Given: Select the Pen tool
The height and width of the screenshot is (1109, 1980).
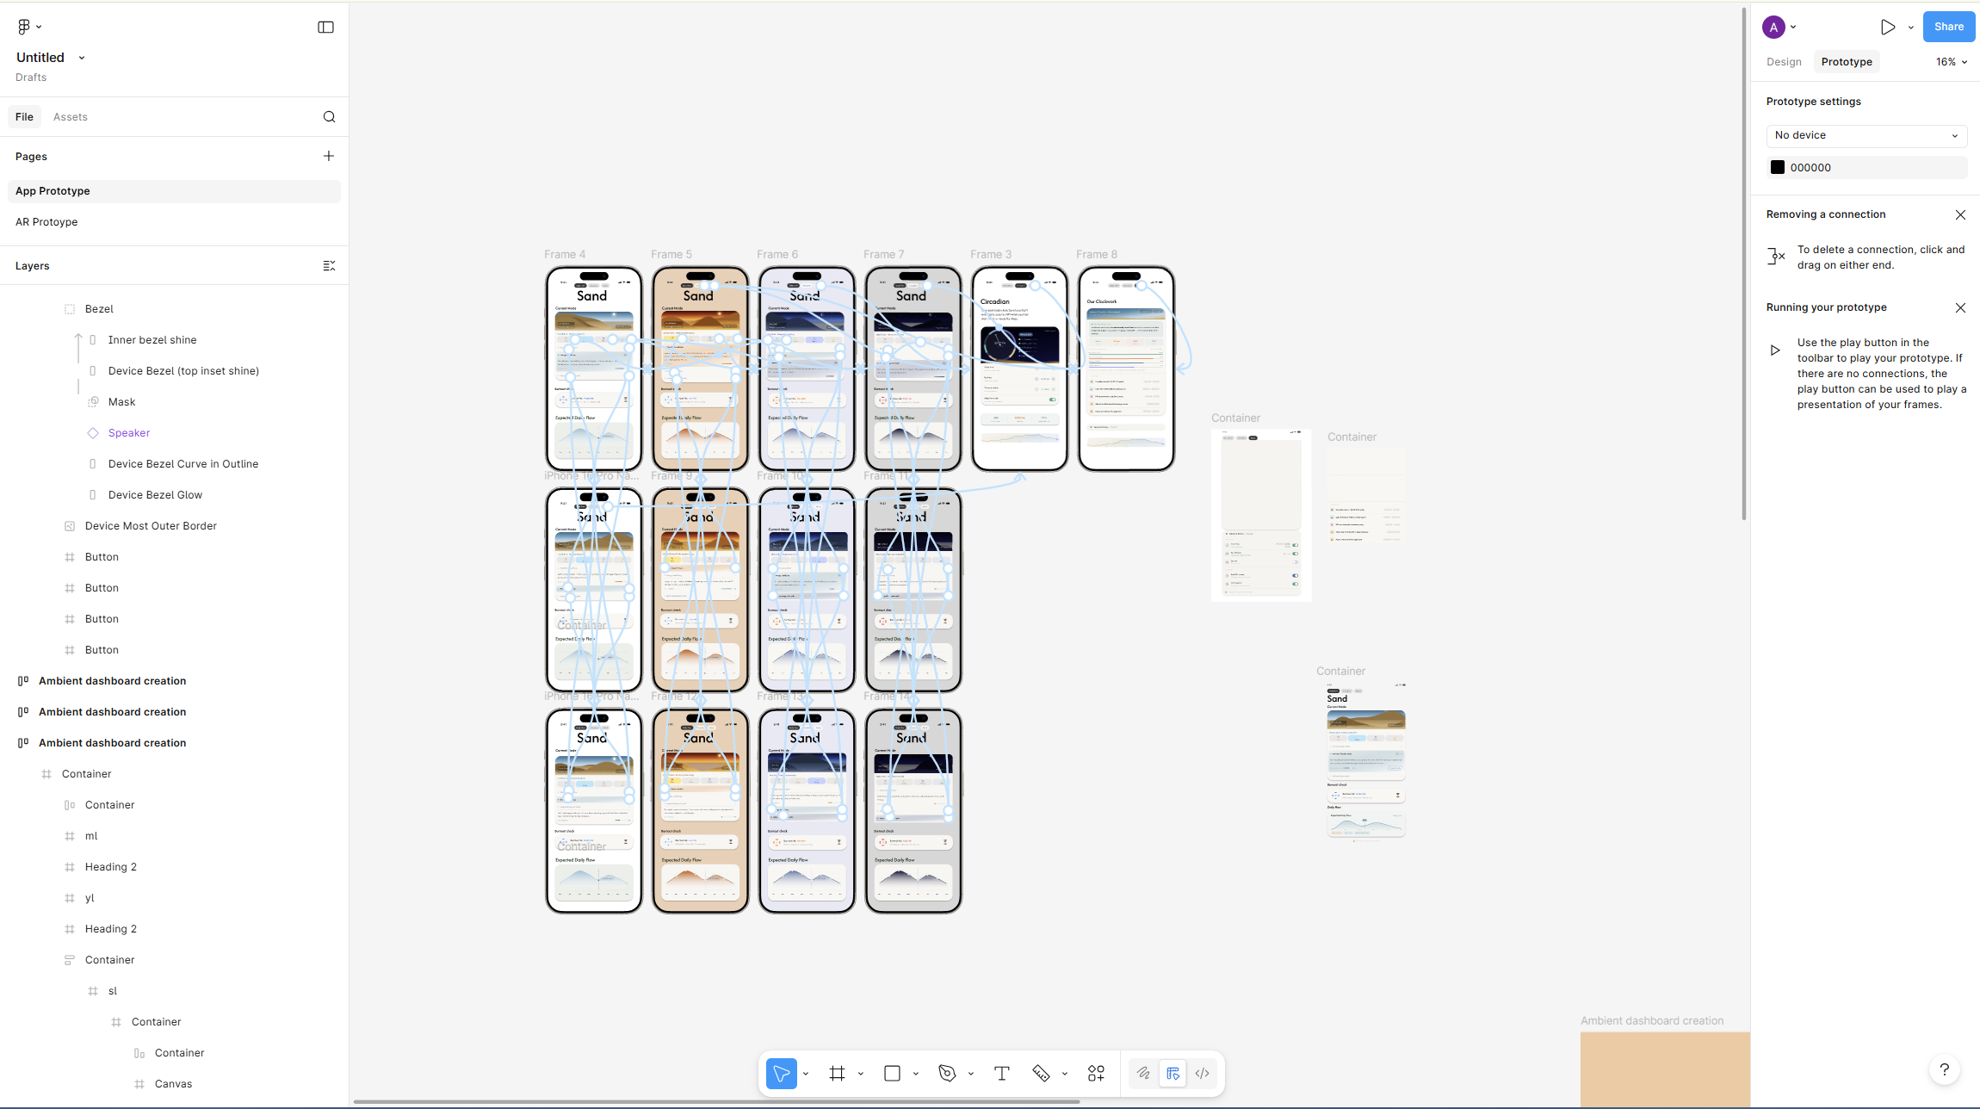Looking at the screenshot, I should click(947, 1073).
